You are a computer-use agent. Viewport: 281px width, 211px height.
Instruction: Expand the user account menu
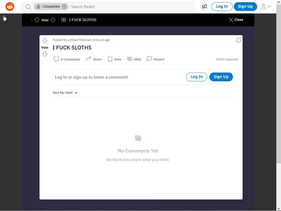coord(265,7)
